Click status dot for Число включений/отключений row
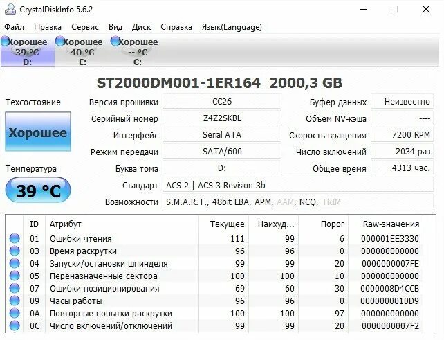Image resolution: width=444 pixels, height=340 pixels. (15, 325)
